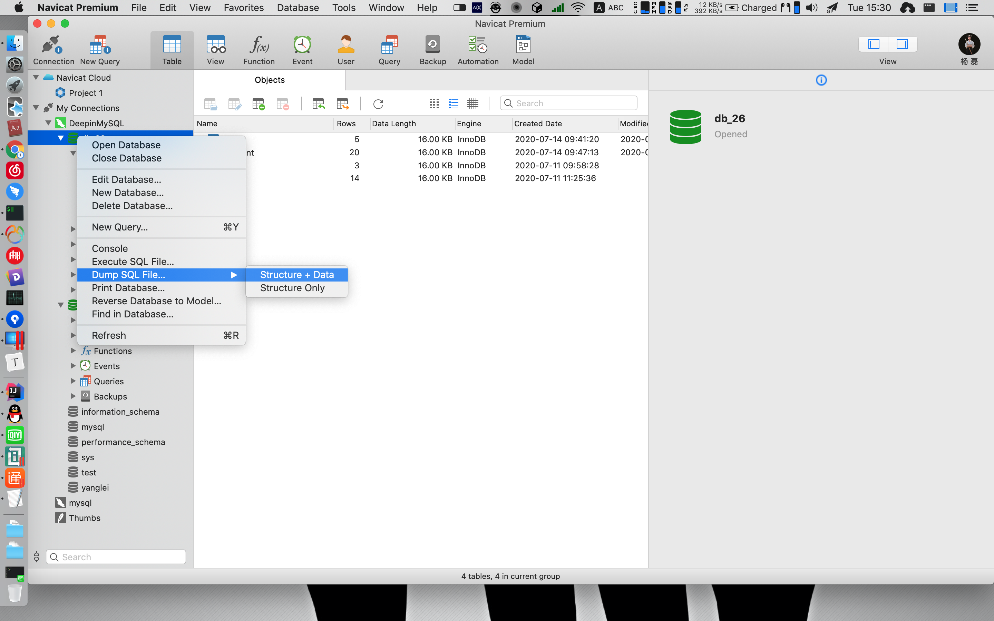Collapse the selected db_26 database
This screenshot has height=621, width=994.
[61, 138]
